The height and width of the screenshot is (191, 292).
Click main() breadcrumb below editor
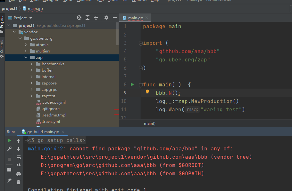coord(150,123)
